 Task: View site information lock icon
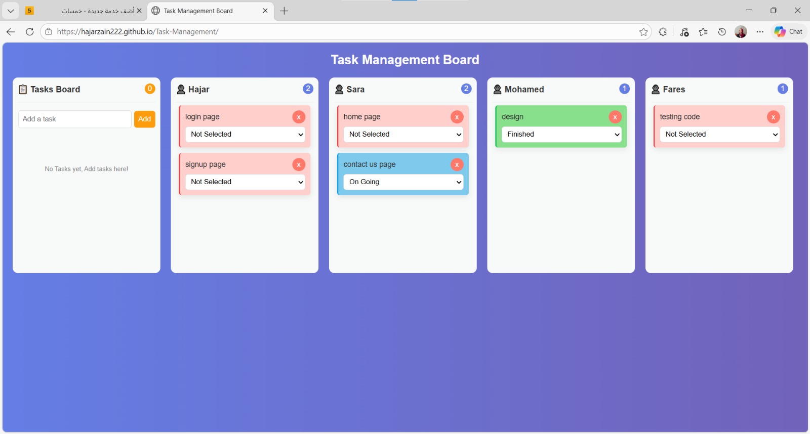(x=49, y=32)
